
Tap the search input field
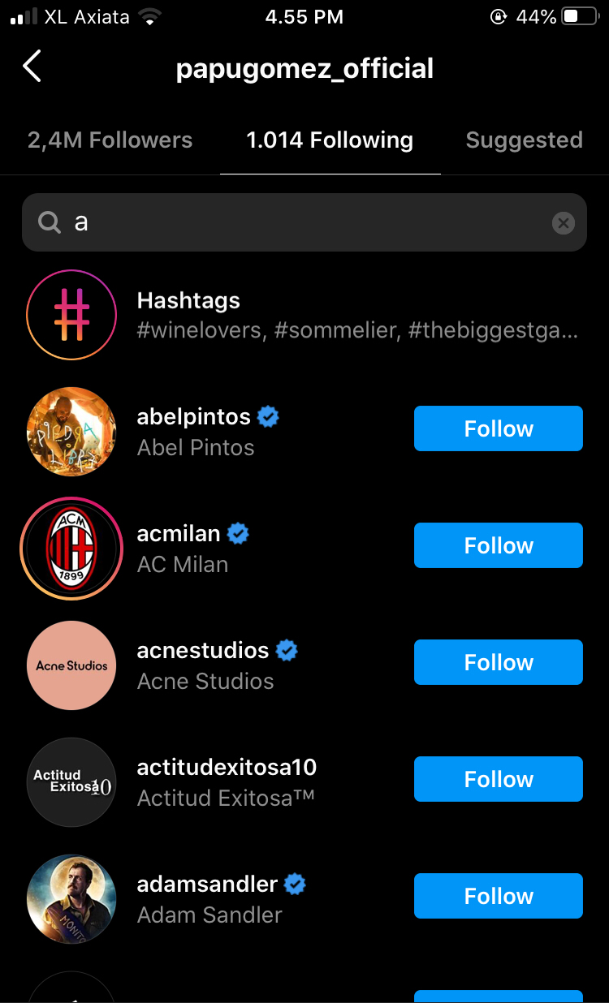point(309,222)
